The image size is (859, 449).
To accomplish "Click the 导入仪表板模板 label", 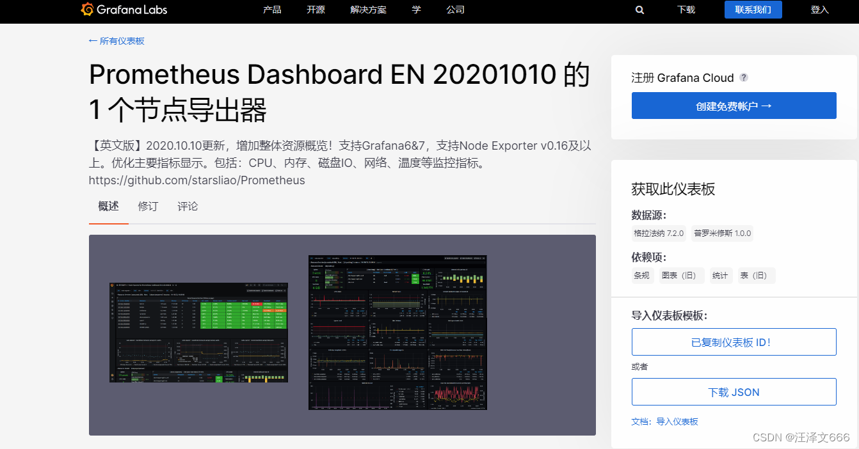I will pos(670,316).
